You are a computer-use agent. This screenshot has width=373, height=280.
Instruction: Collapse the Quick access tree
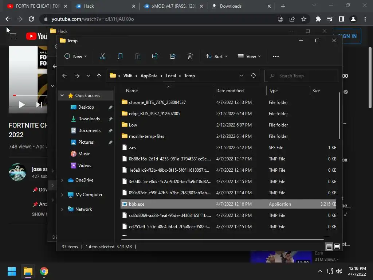pyautogui.click(x=62, y=95)
